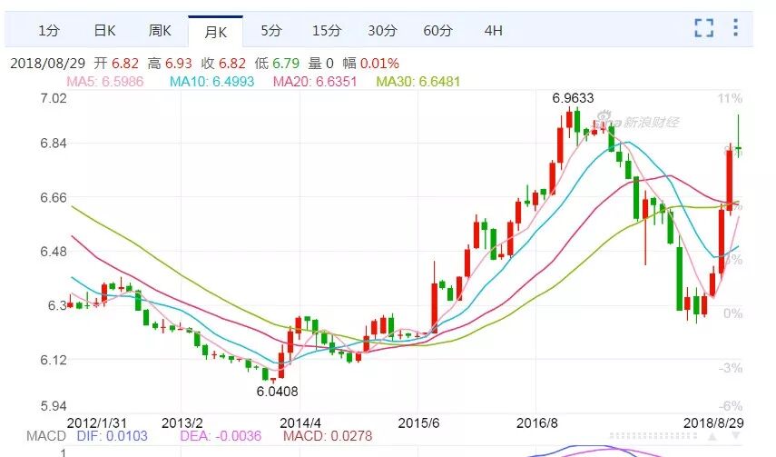Click the 量 0 volume value
Viewport: 776px width, 457px height.
pyautogui.click(x=320, y=64)
